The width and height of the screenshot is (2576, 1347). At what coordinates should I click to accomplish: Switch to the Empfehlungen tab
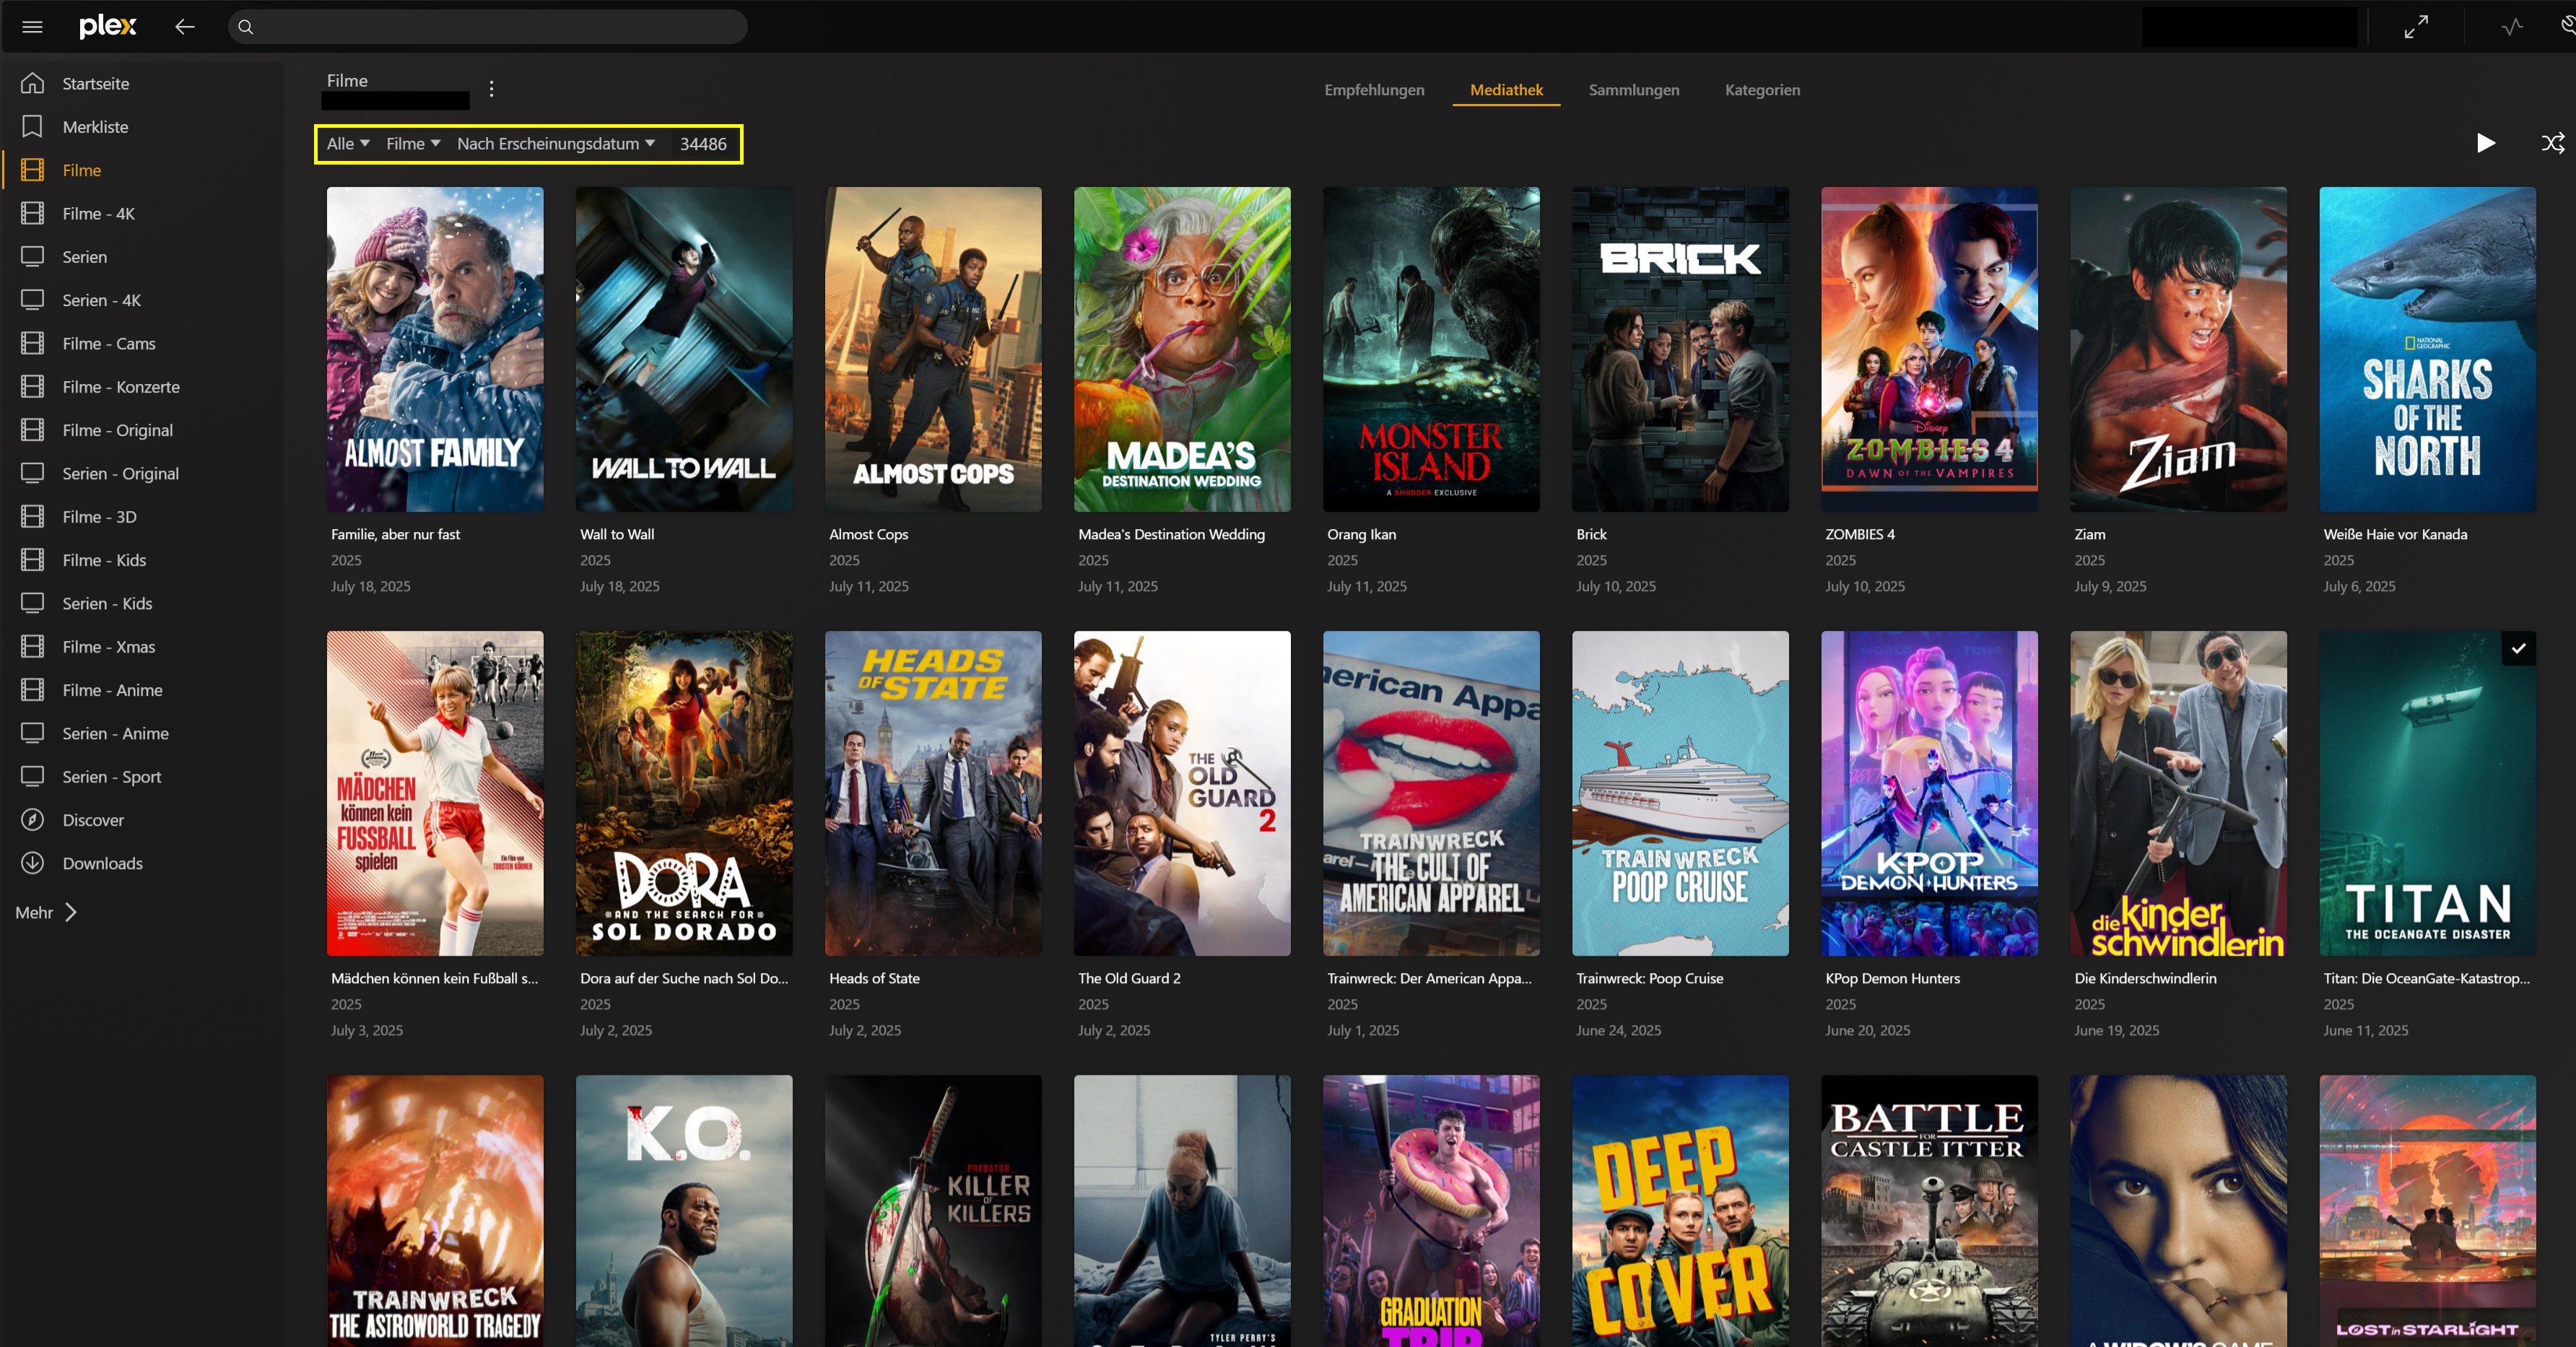click(1374, 90)
